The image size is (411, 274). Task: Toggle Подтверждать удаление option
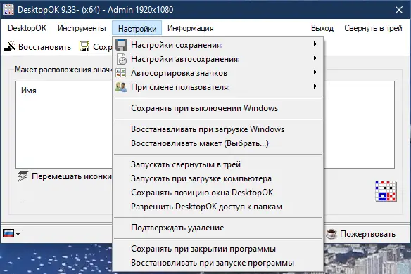(218, 228)
